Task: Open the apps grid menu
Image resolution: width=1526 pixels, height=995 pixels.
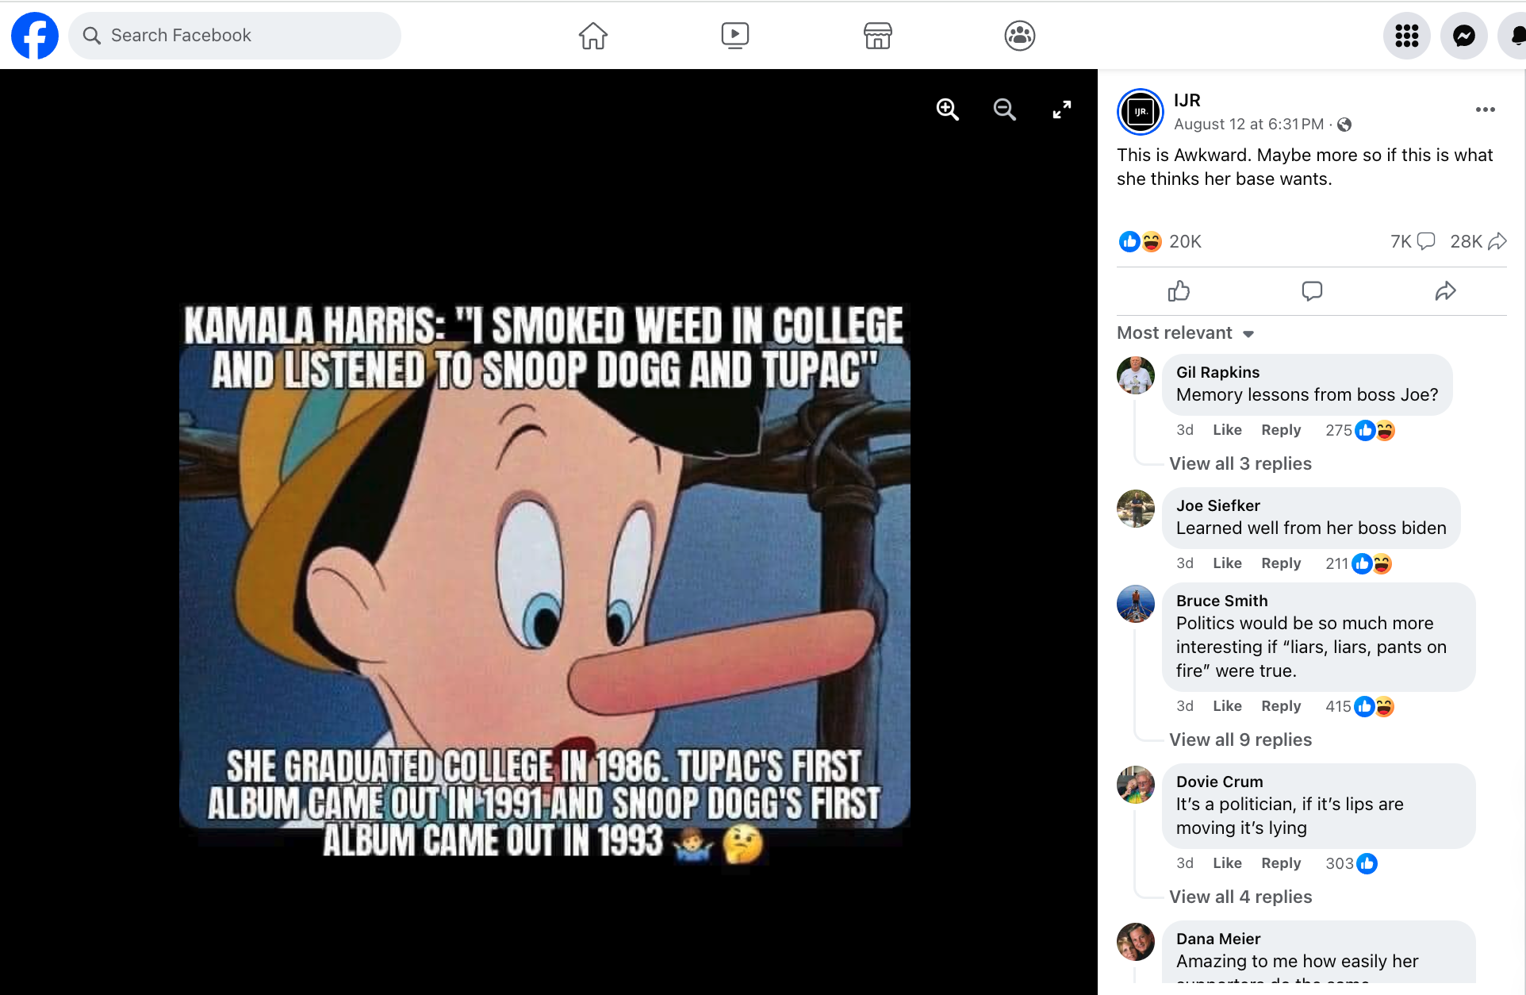Action: [1406, 36]
